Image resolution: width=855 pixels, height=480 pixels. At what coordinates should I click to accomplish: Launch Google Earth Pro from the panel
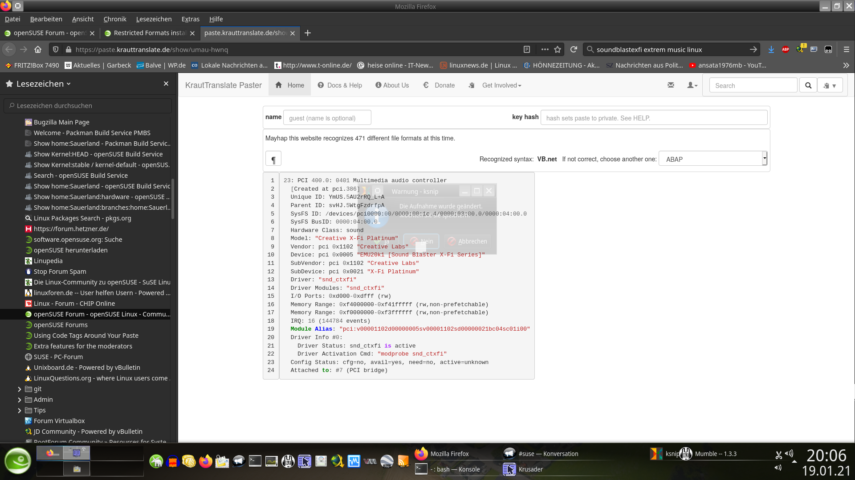point(387,461)
